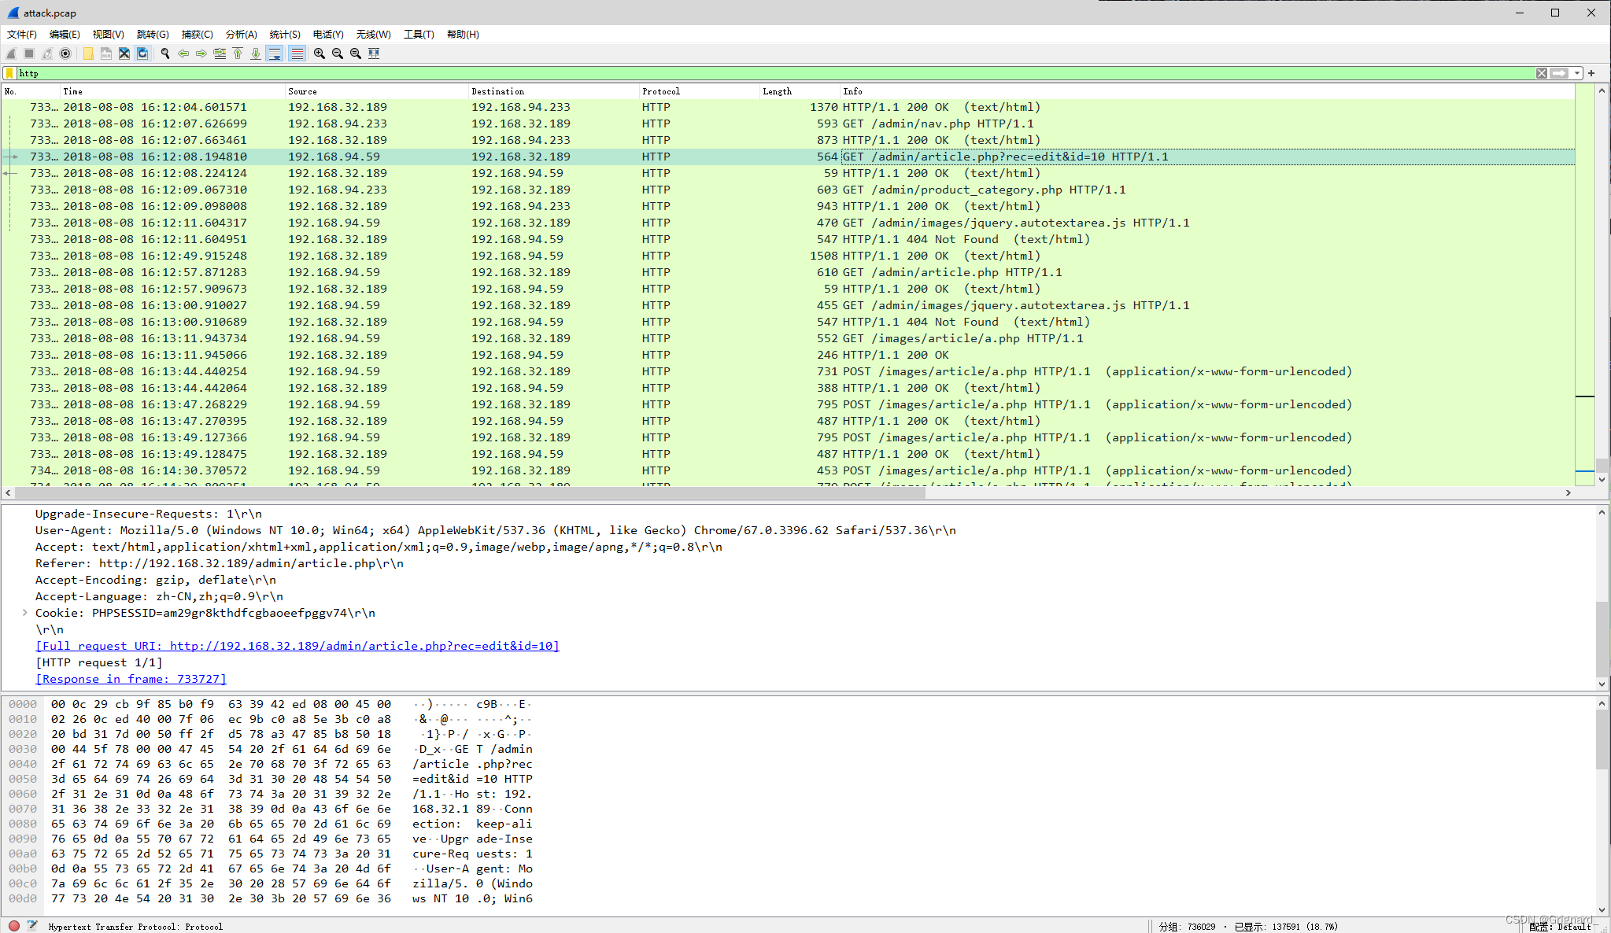Click the hex dump pane scrollbar thumb
The image size is (1611, 933).
point(1602,739)
